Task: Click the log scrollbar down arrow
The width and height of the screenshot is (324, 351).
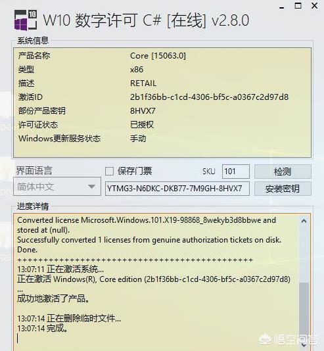Action: coord(304,345)
